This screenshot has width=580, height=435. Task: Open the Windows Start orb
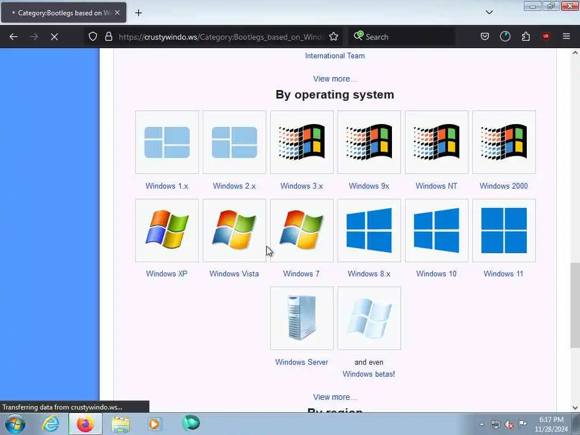pos(15,424)
